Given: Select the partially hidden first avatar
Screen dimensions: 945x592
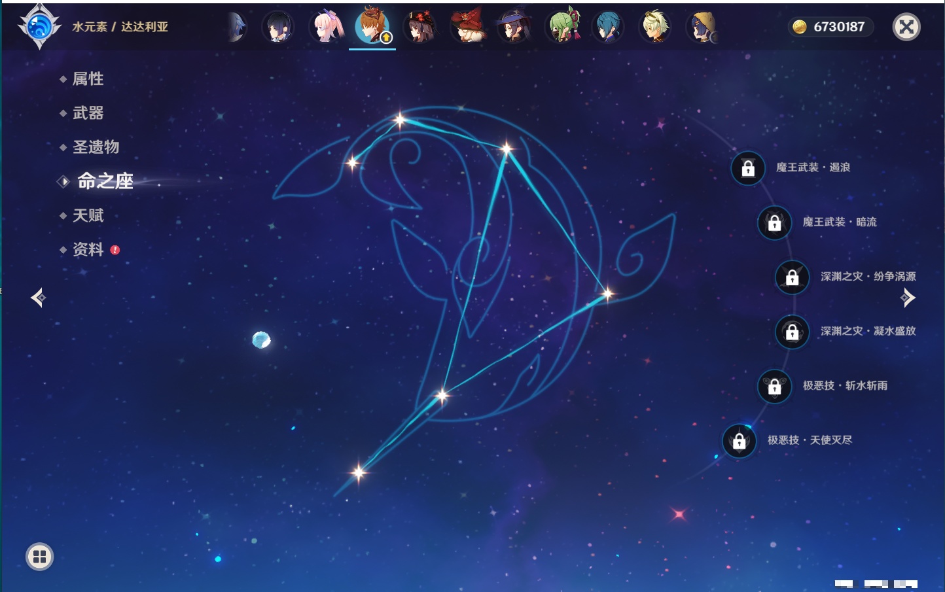Looking at the screenshot, I should coord(237,27).
